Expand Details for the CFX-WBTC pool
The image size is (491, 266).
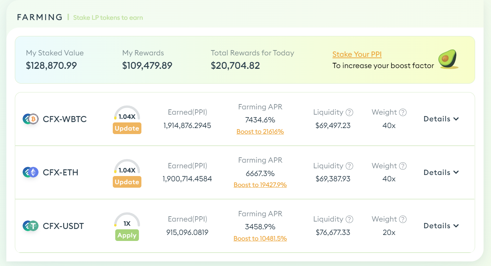tap(441, 119)
